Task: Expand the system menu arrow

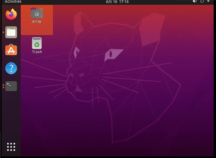Action: (208, 1)
